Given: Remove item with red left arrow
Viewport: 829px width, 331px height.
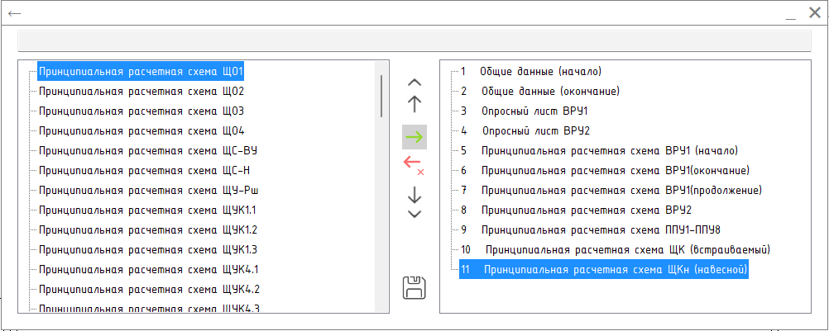Looking at the screenshot, I should click(x=414, y=165).
